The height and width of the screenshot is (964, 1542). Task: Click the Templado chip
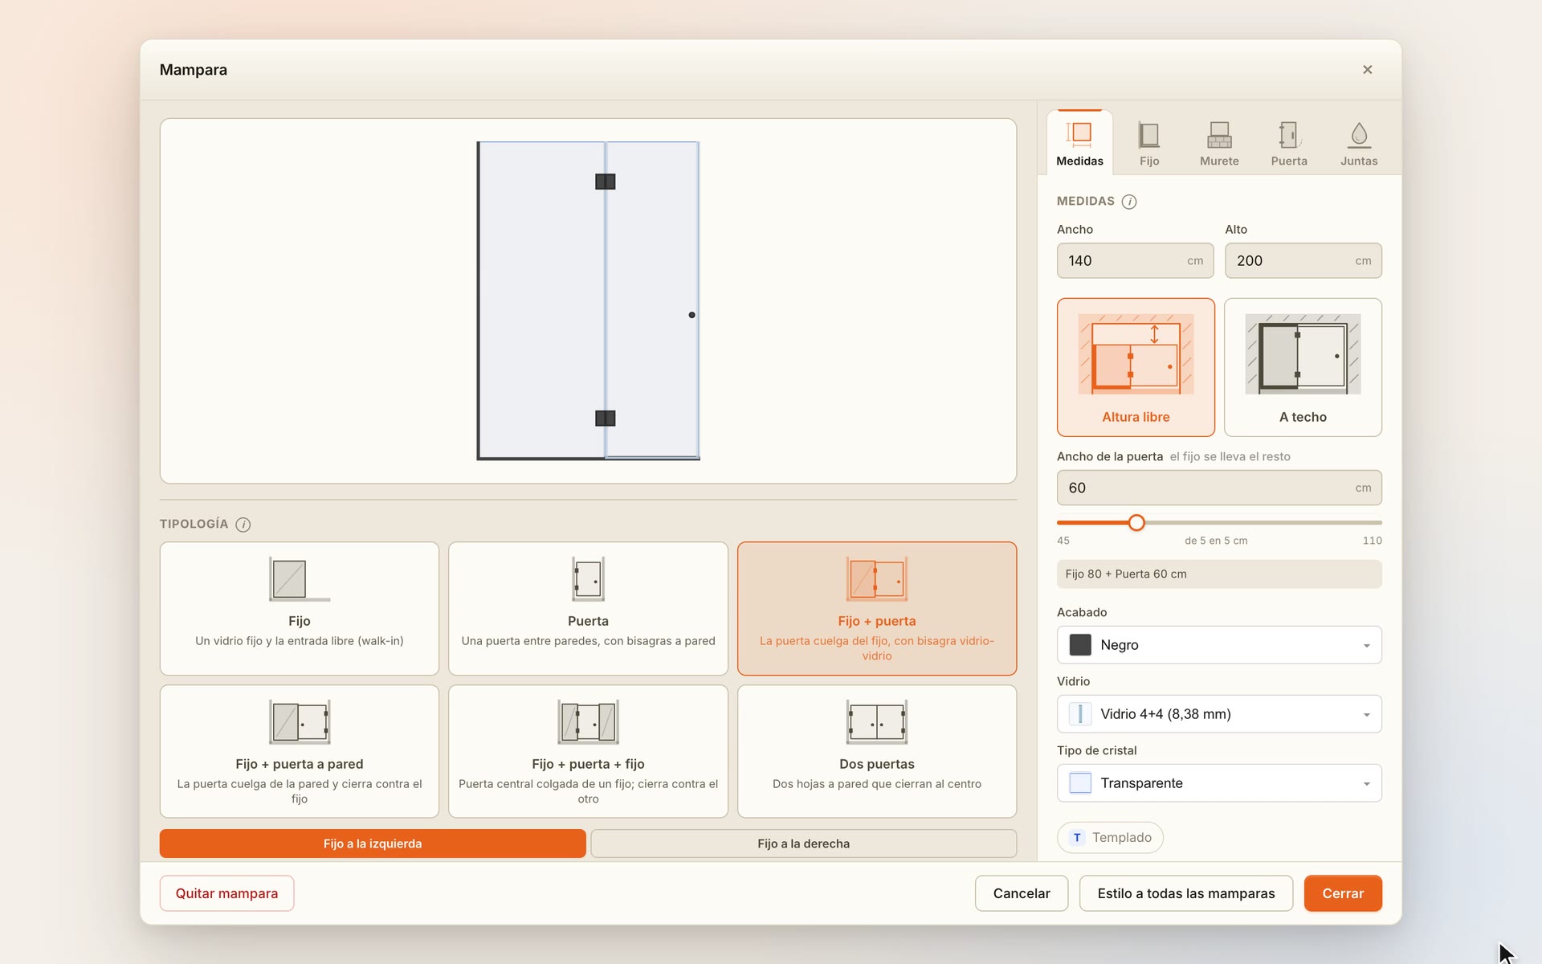[x=1110, y=838]
